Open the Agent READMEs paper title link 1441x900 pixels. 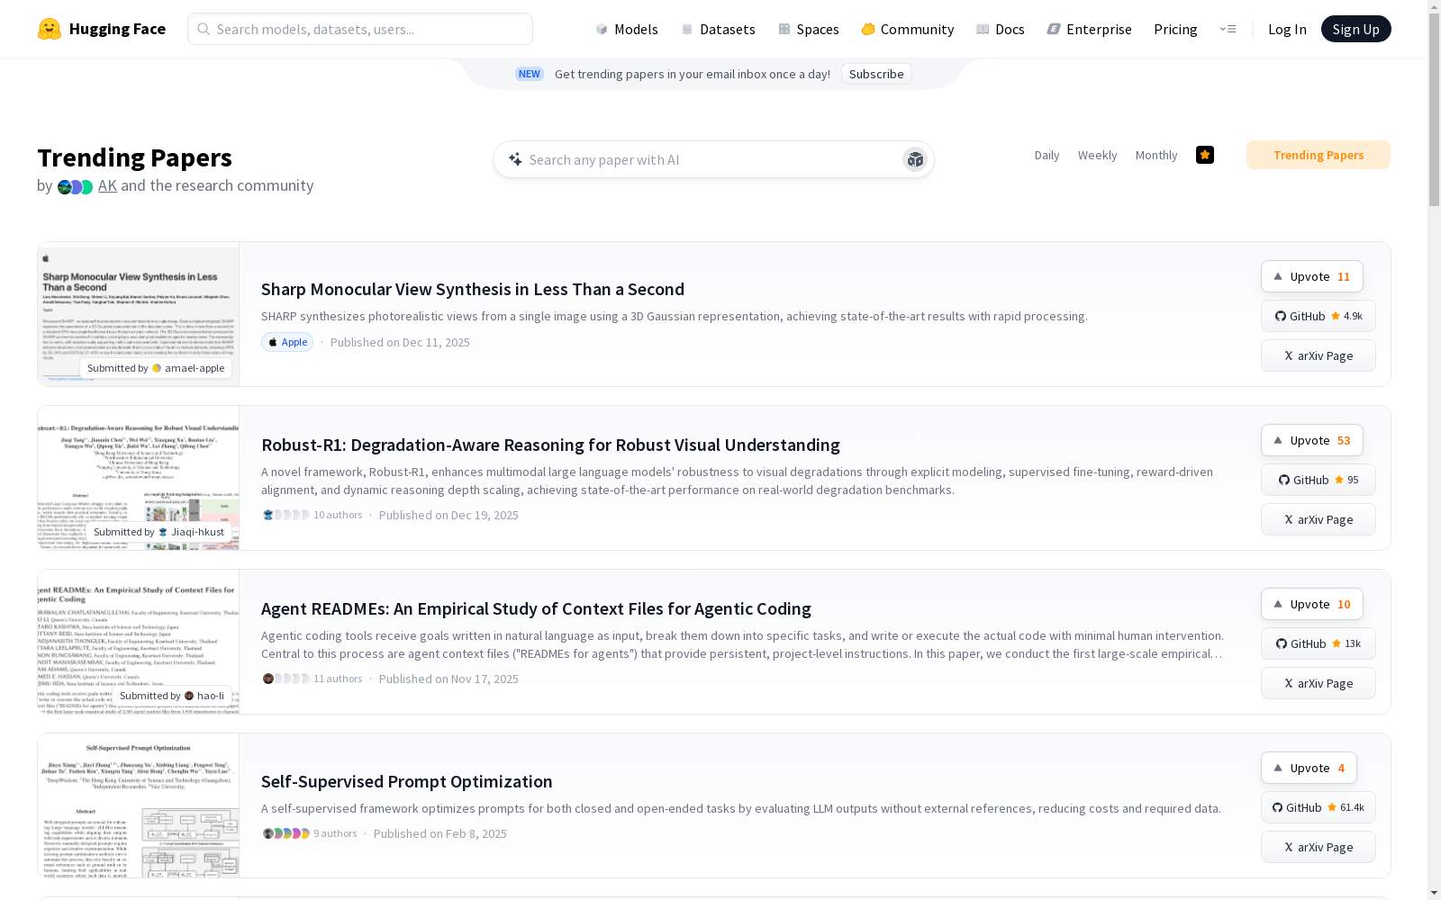coord(536,608)
